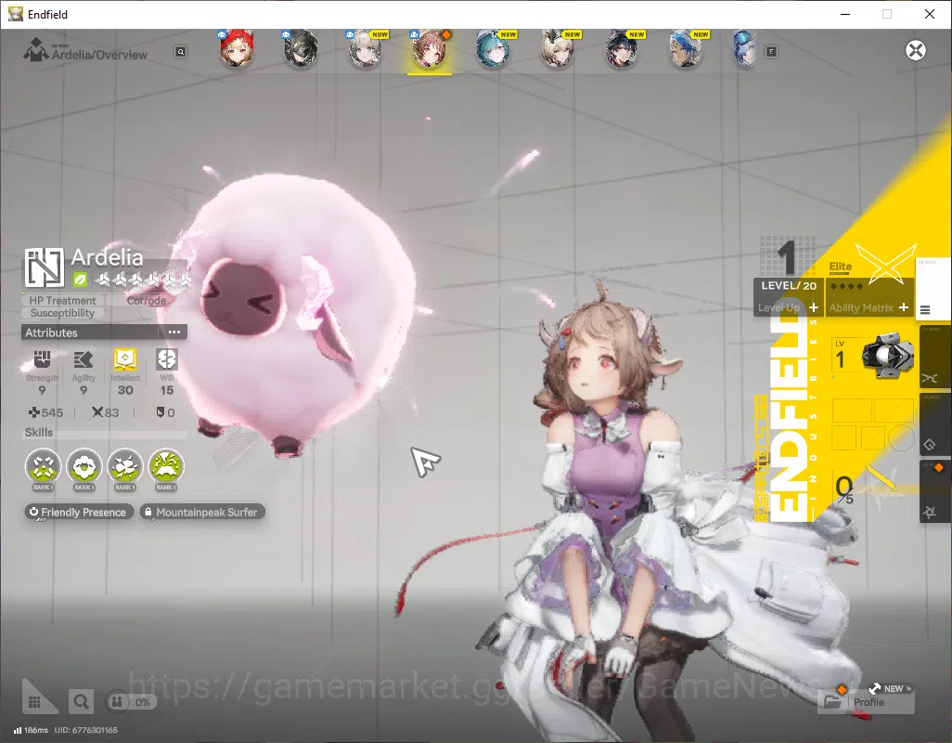Viewport: 952px width, 743px height.
Task: Click the Will attribute icon
Action: coord(166,359)
